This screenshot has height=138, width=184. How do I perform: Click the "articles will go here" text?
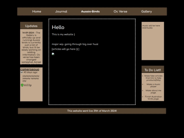pyautogui.click(x=65, y=49)
